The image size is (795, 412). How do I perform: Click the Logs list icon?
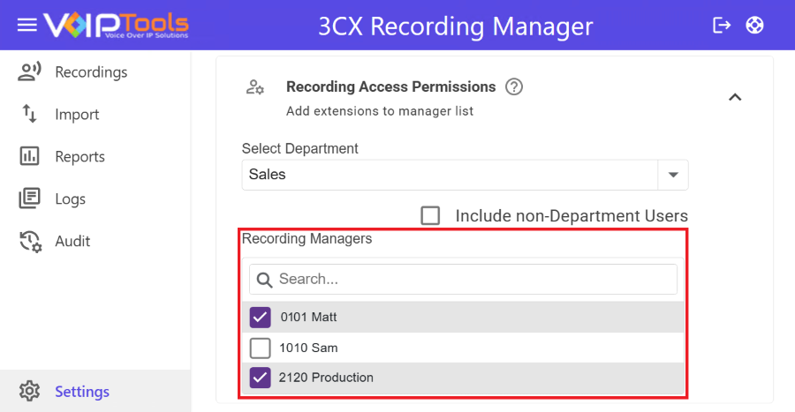coord(29,199)
